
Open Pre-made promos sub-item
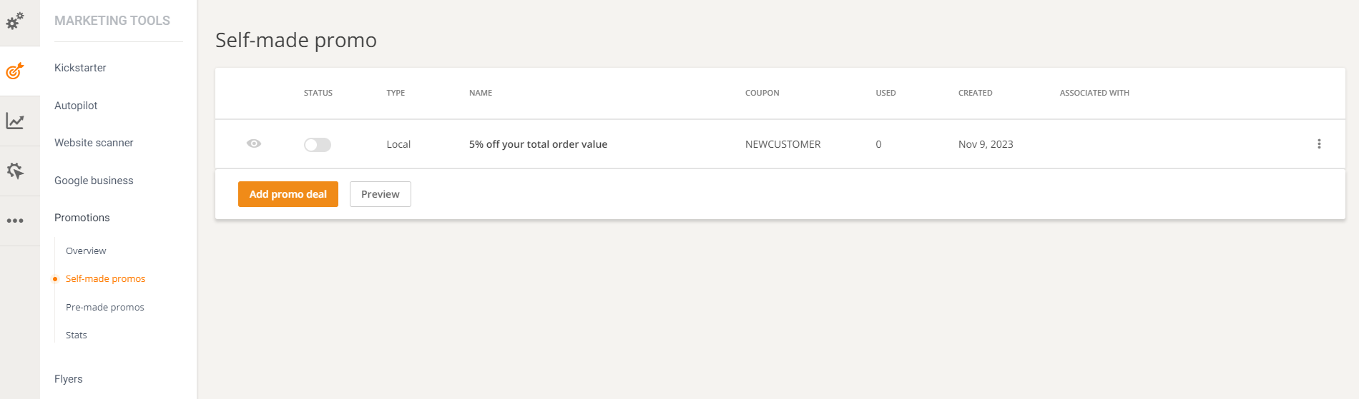[x=105, y=308]
